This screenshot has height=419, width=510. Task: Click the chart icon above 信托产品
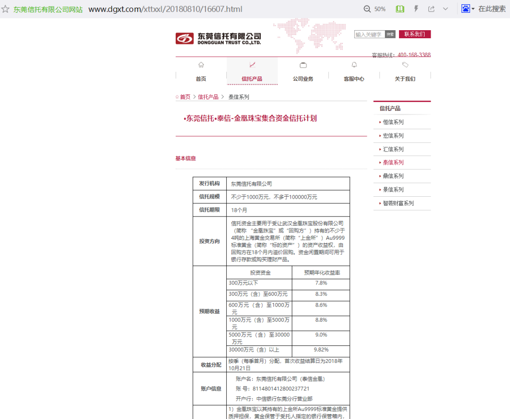click(252, 65)
